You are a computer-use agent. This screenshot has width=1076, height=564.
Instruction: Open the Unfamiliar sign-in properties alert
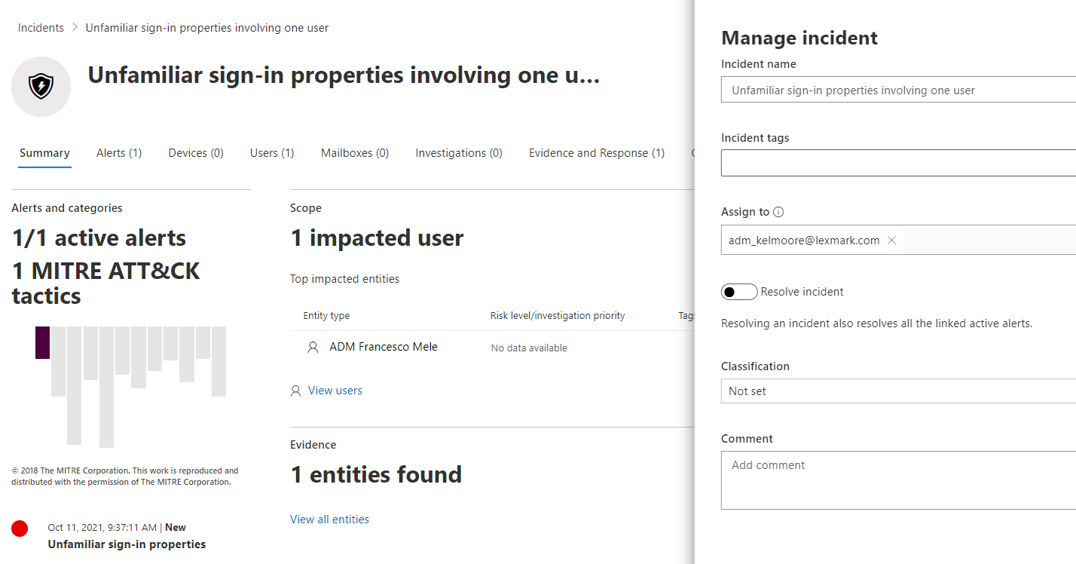coord(127,544)
